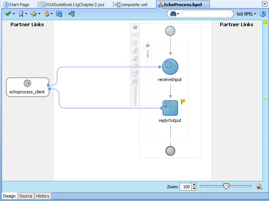Viewport: 269px width, 201px height.
Task: Click the add message handler icon behind the arrow
Action: tap(135, 66)
